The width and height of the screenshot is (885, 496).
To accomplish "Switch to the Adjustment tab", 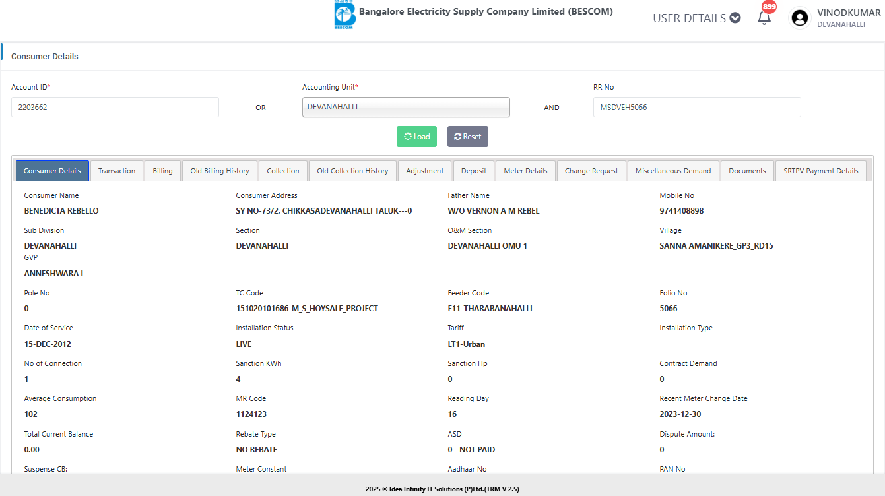I will [425, 171].
